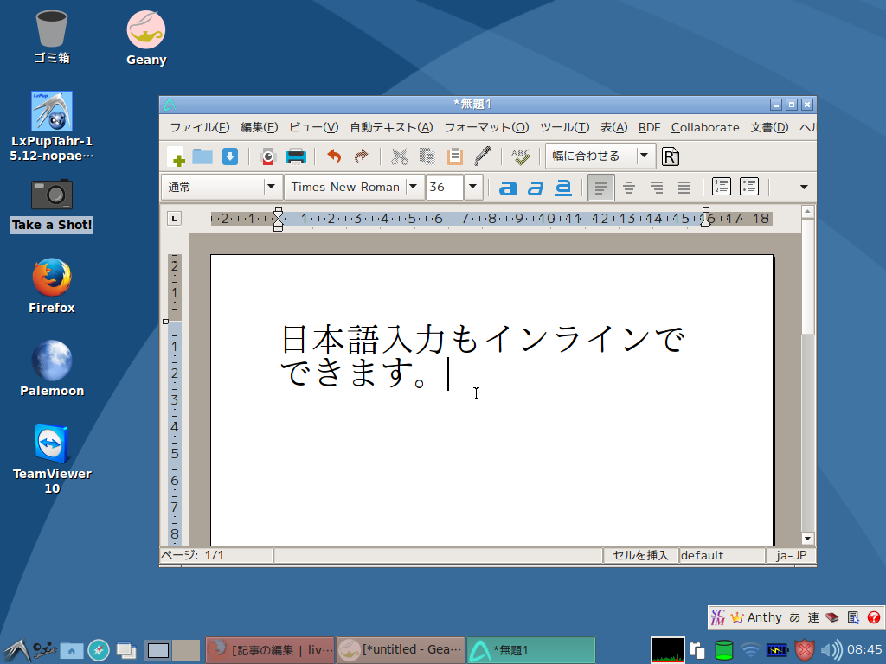Click the R revisions icon in the toolbar
This screenshot has height=664, width=886.
[671, 156]
